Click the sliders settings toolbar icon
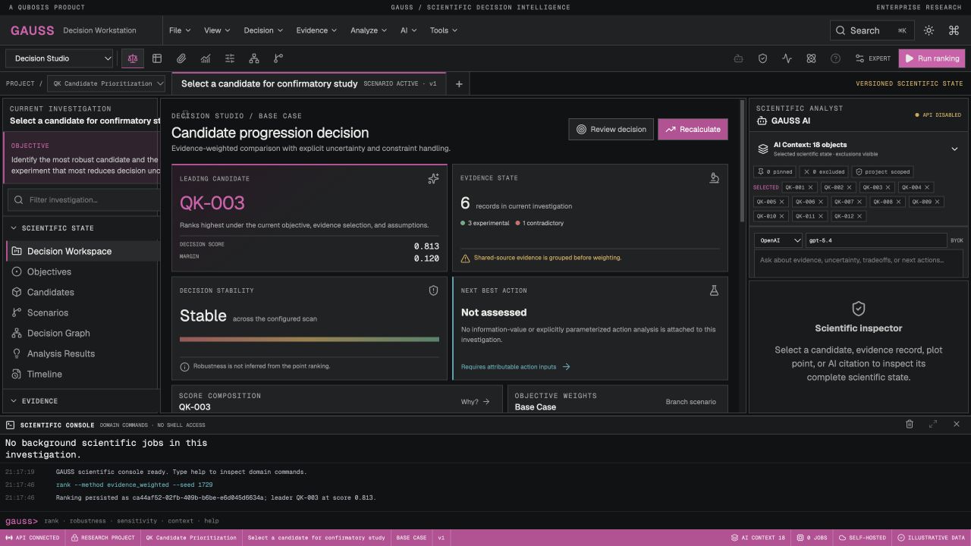 click(230, 58)
